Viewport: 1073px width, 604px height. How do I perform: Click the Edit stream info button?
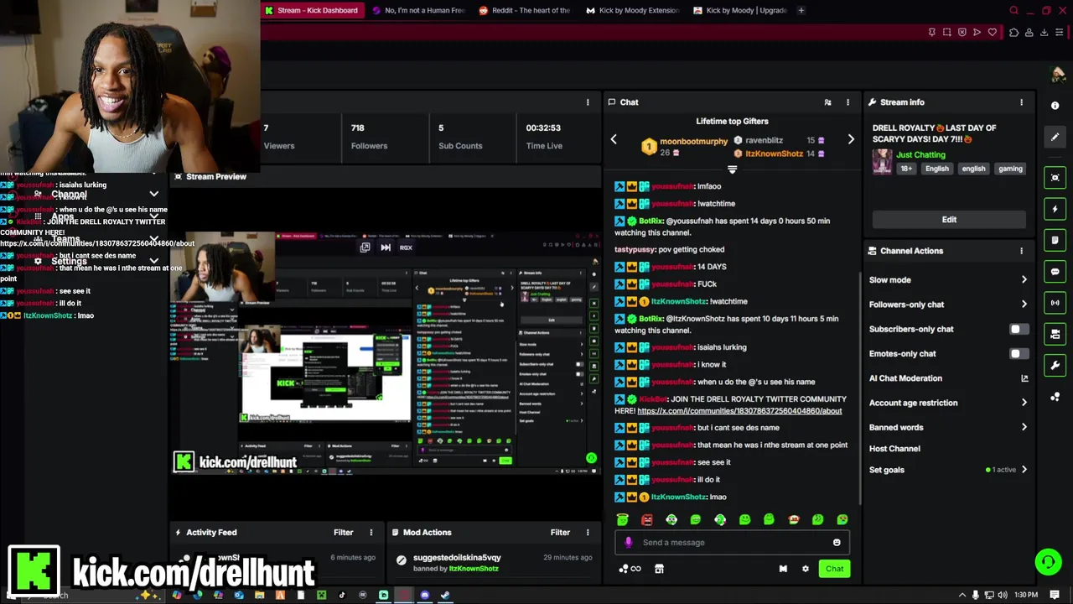pyautogui.click(x=949, y=220)
